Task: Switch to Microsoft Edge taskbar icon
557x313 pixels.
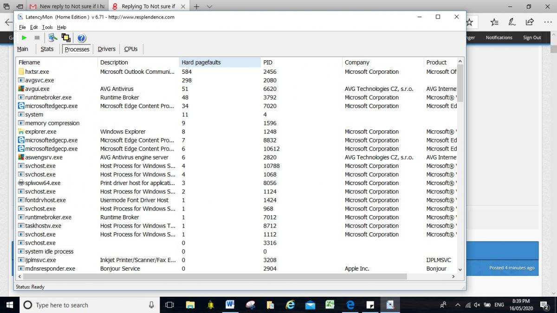Action: pyautogui.click(x=350, y=305)
